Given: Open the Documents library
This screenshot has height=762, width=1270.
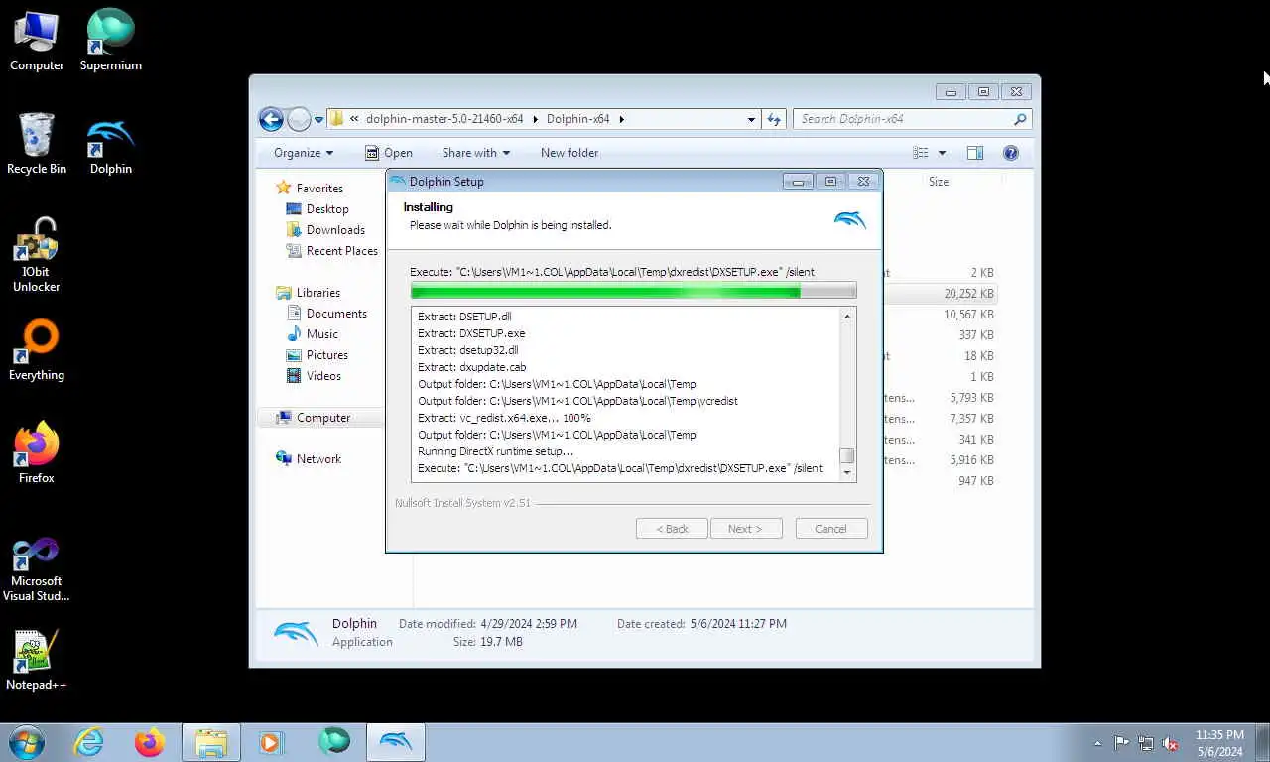Looking at the screenshot, I should point(336,314).
